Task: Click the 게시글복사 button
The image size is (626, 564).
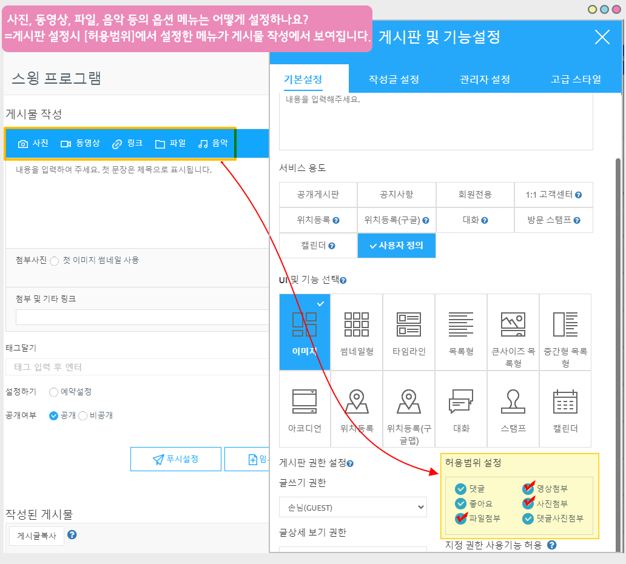Action: 36,535
